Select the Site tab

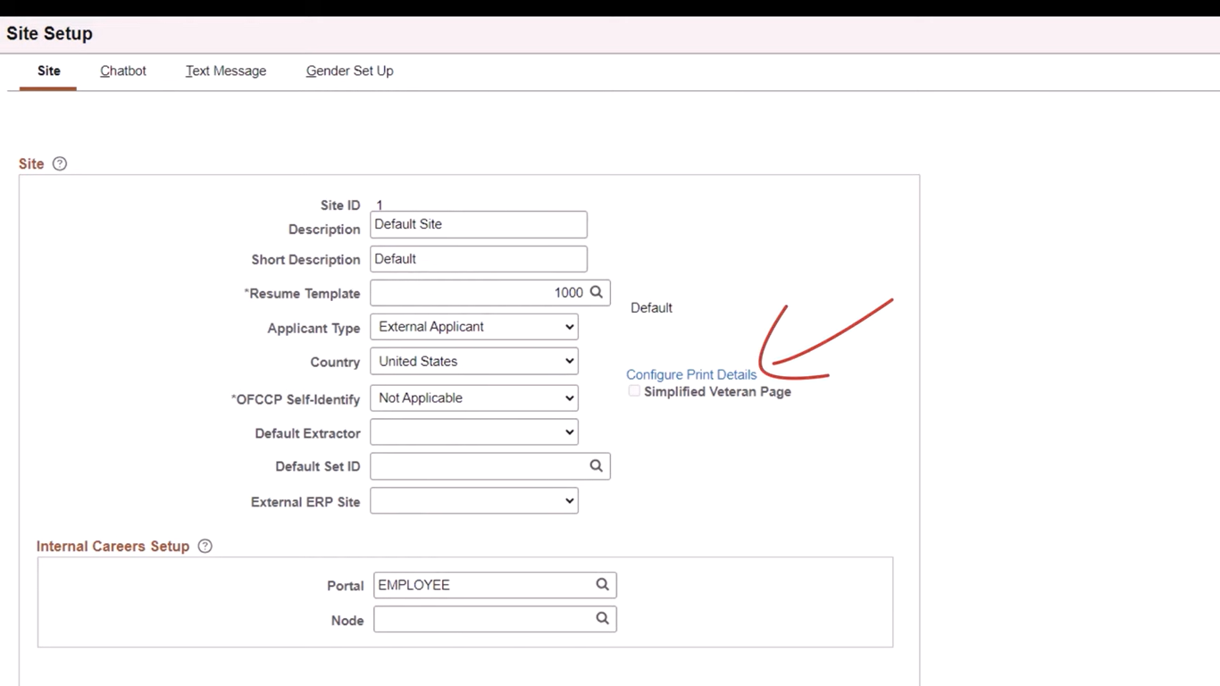tap(48, 71)
